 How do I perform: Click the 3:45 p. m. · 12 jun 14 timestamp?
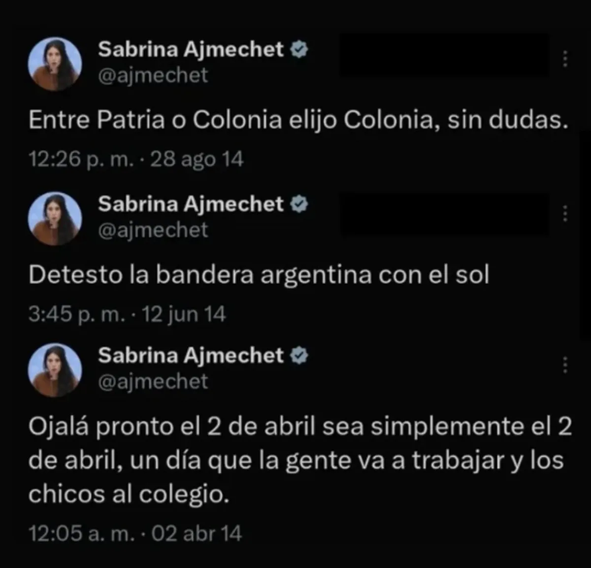(127, 314)
